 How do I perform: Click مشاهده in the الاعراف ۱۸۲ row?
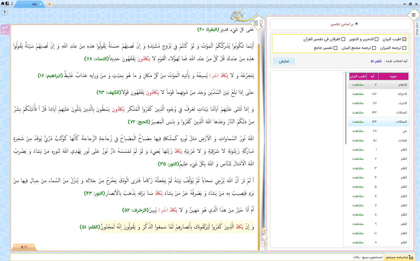[x=358, y=94]
